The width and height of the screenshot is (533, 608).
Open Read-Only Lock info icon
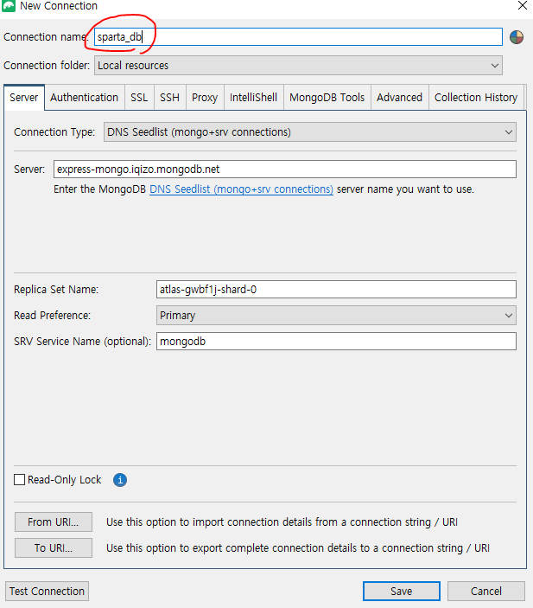(x=120, y=480)
